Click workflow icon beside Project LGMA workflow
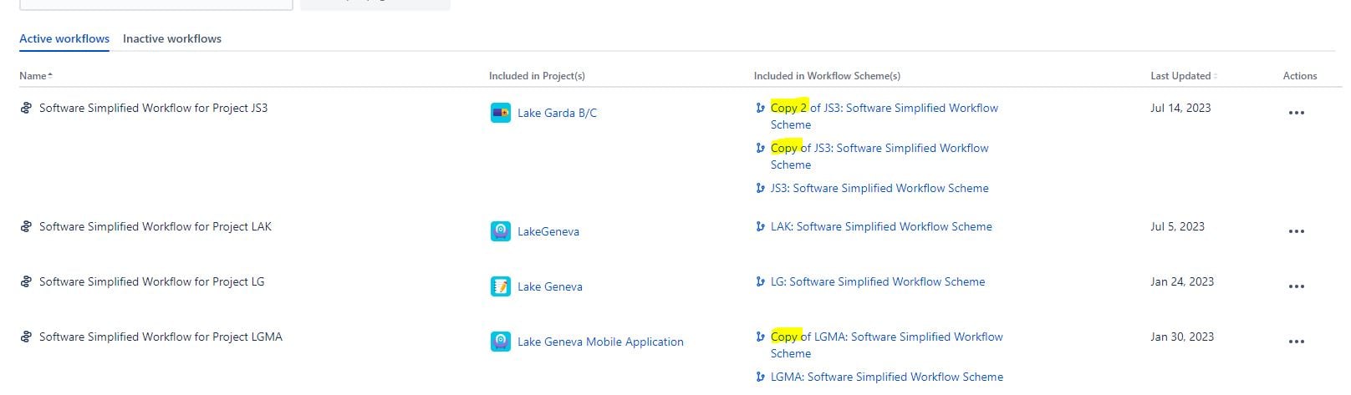The height and width of the screenshot is (395, 1351). [26, 337]
